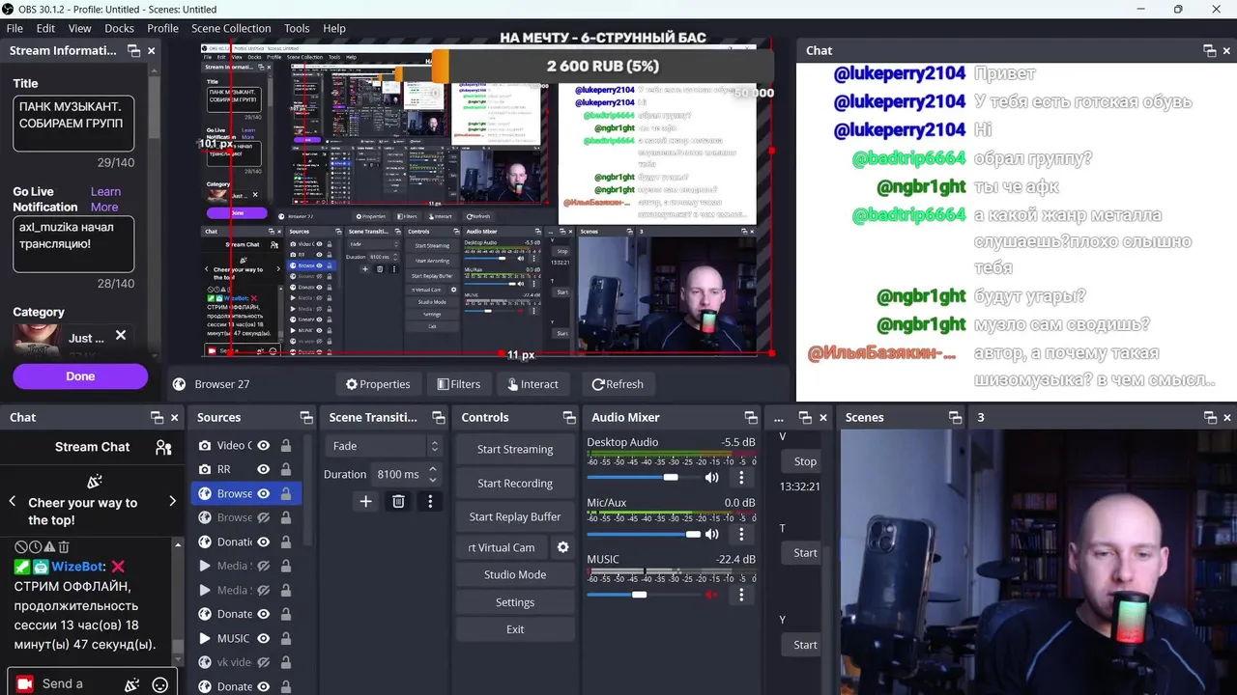This screenshot has width=1237, height=695.
Task: Enable Studio Mode
Action: [x=515, y=574]
